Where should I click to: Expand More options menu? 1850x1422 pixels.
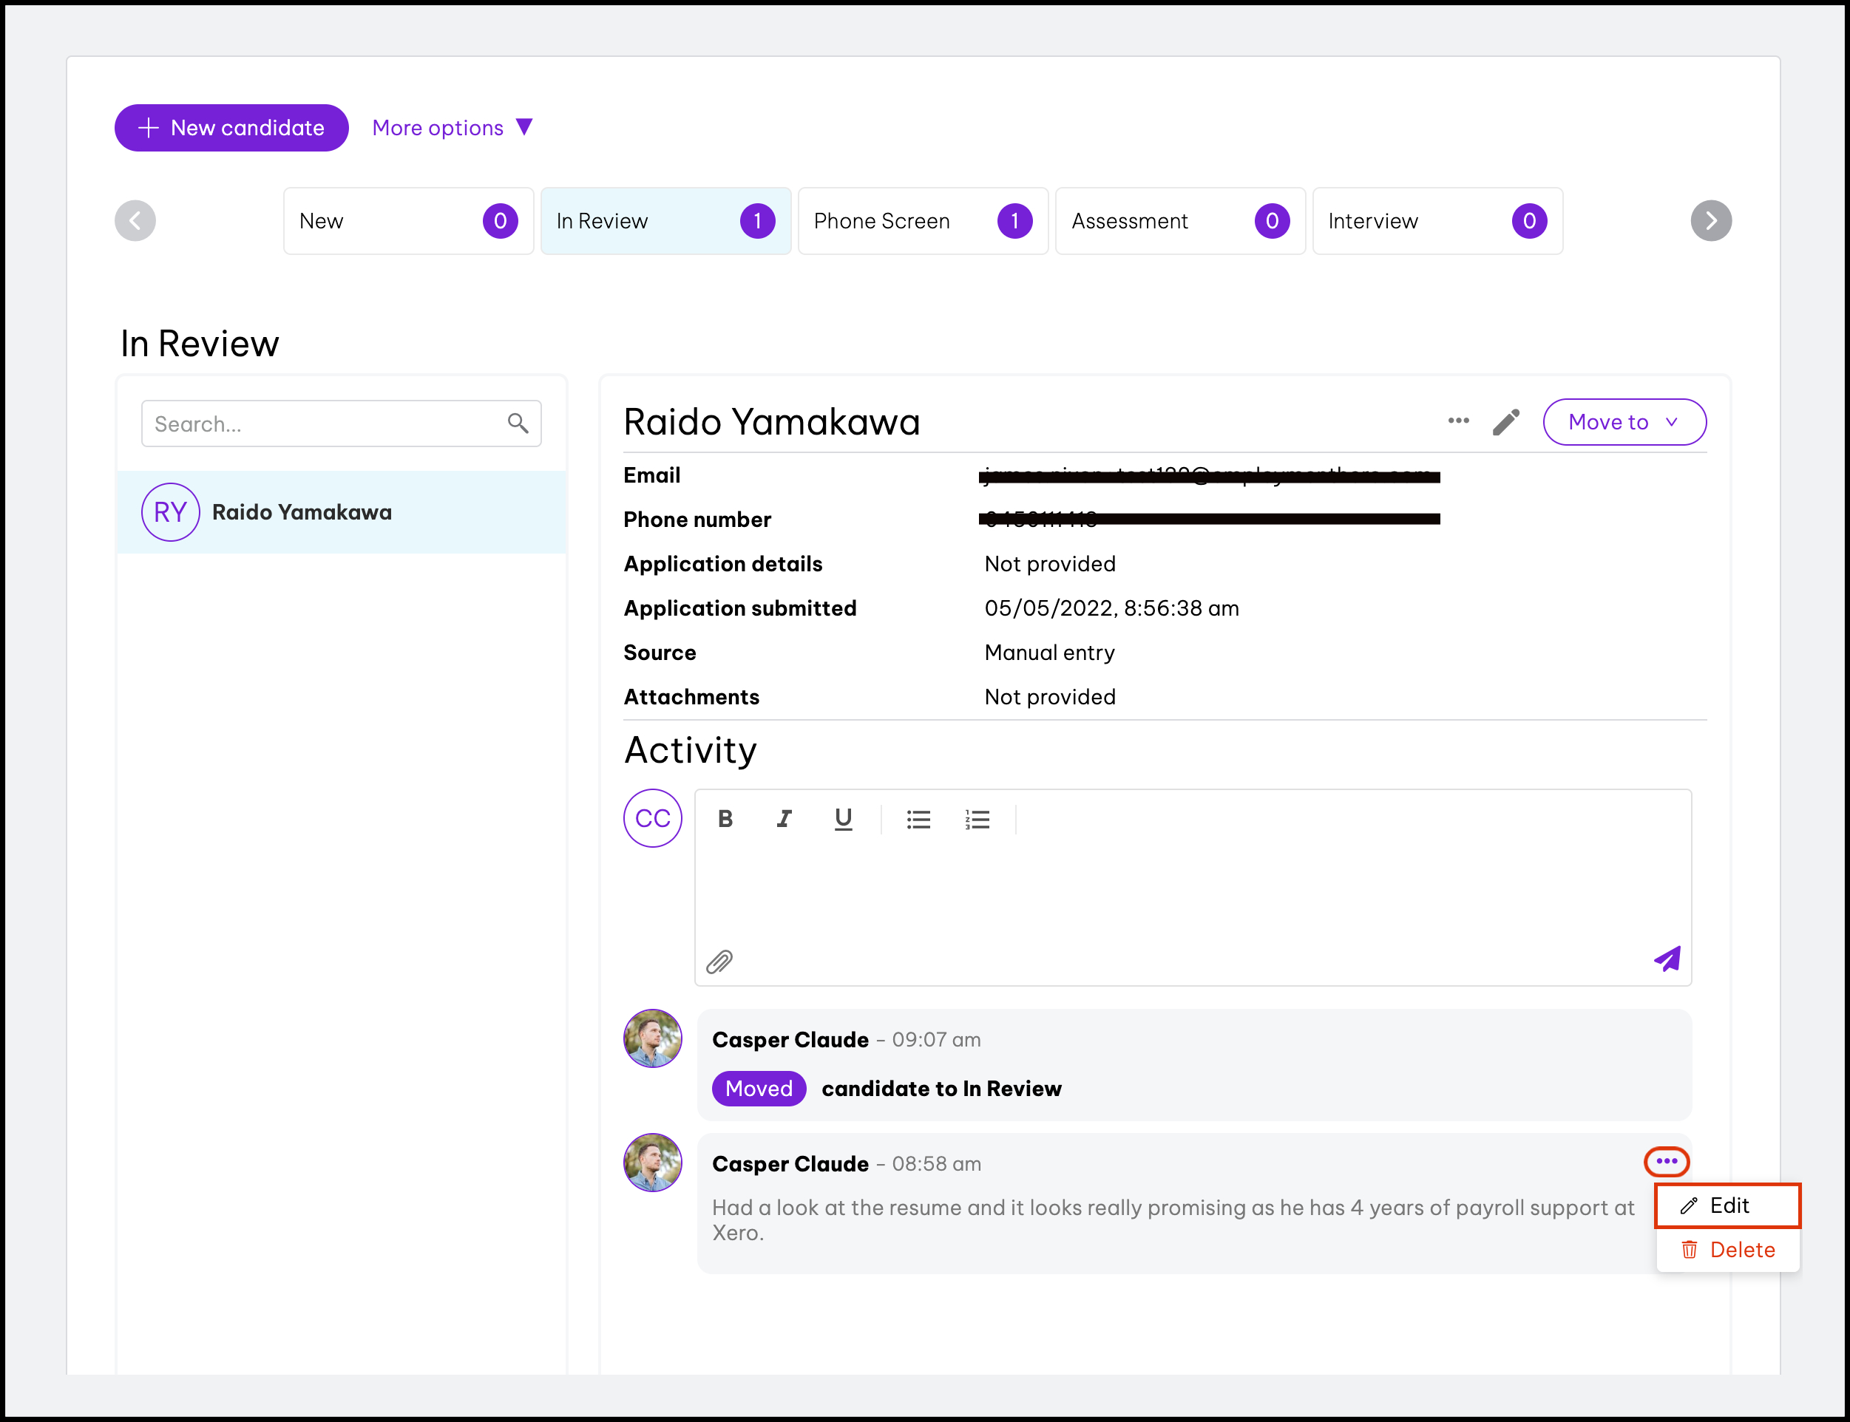coord(452,128)
